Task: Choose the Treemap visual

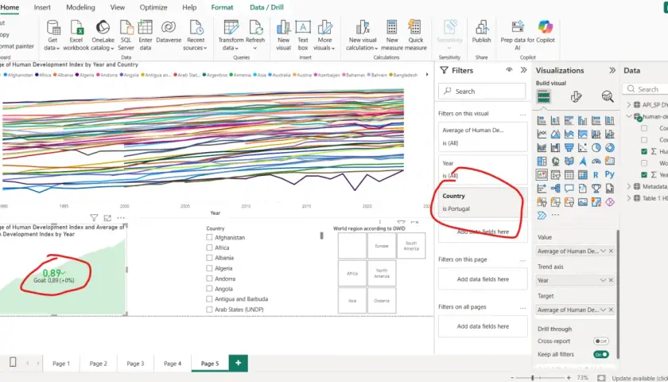Action: pyautogui.click(x=542, y=162)
